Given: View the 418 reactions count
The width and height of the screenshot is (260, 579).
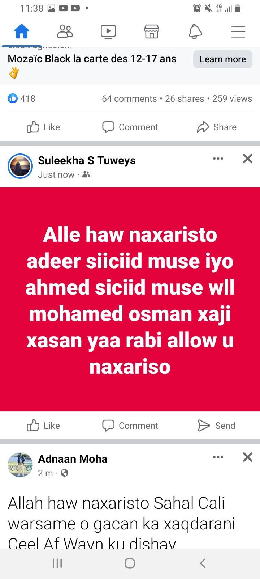Looking at the screenshot, I should coord(22,98).
